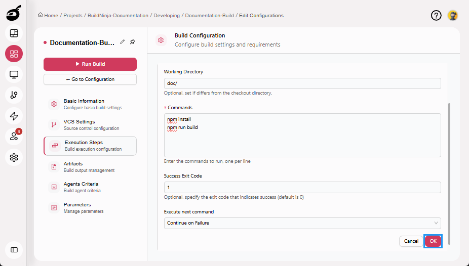This screenshot has width=469, height=266.
Task: Focus the Working Directory input field
Action: click(x=302, y=83)
